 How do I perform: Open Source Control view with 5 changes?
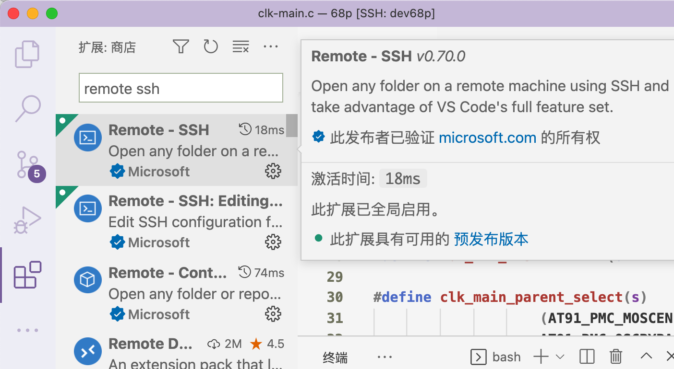(x=27, y=165)
